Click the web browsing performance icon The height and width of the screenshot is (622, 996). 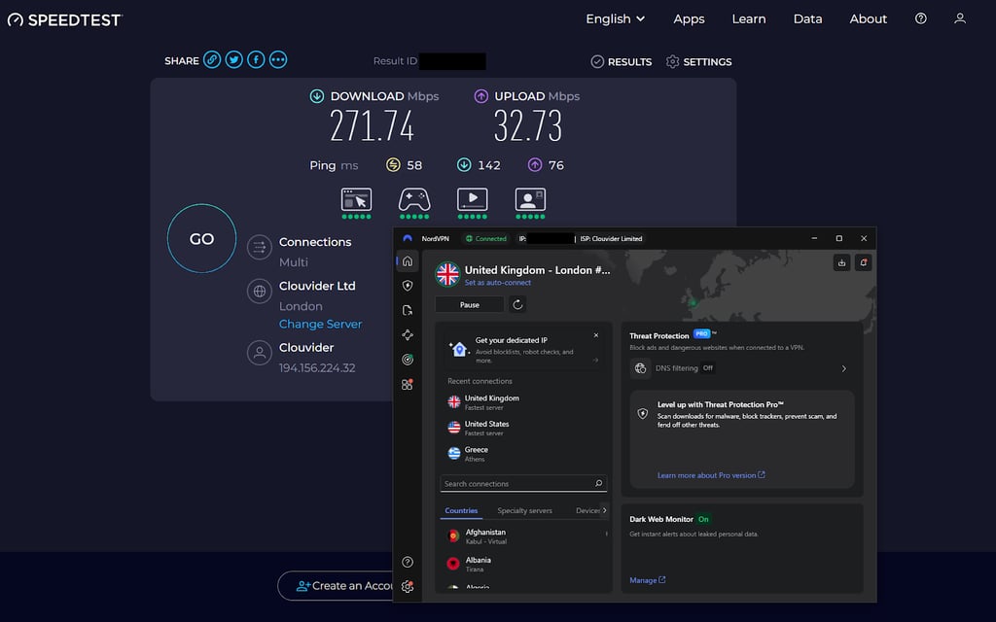[x=356, y=199]
